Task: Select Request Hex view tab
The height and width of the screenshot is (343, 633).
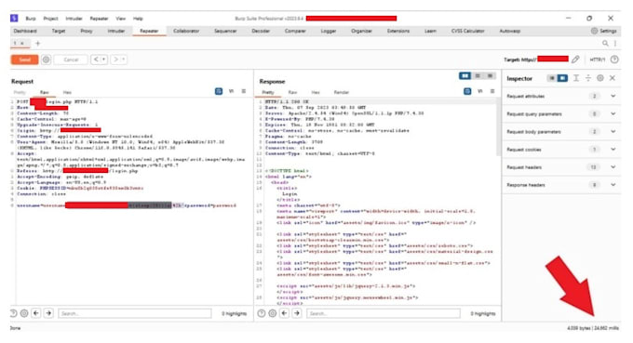Action: [67, 92]
